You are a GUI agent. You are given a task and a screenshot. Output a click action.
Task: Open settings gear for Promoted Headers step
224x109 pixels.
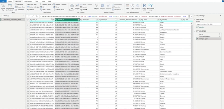tap(219, 36)
